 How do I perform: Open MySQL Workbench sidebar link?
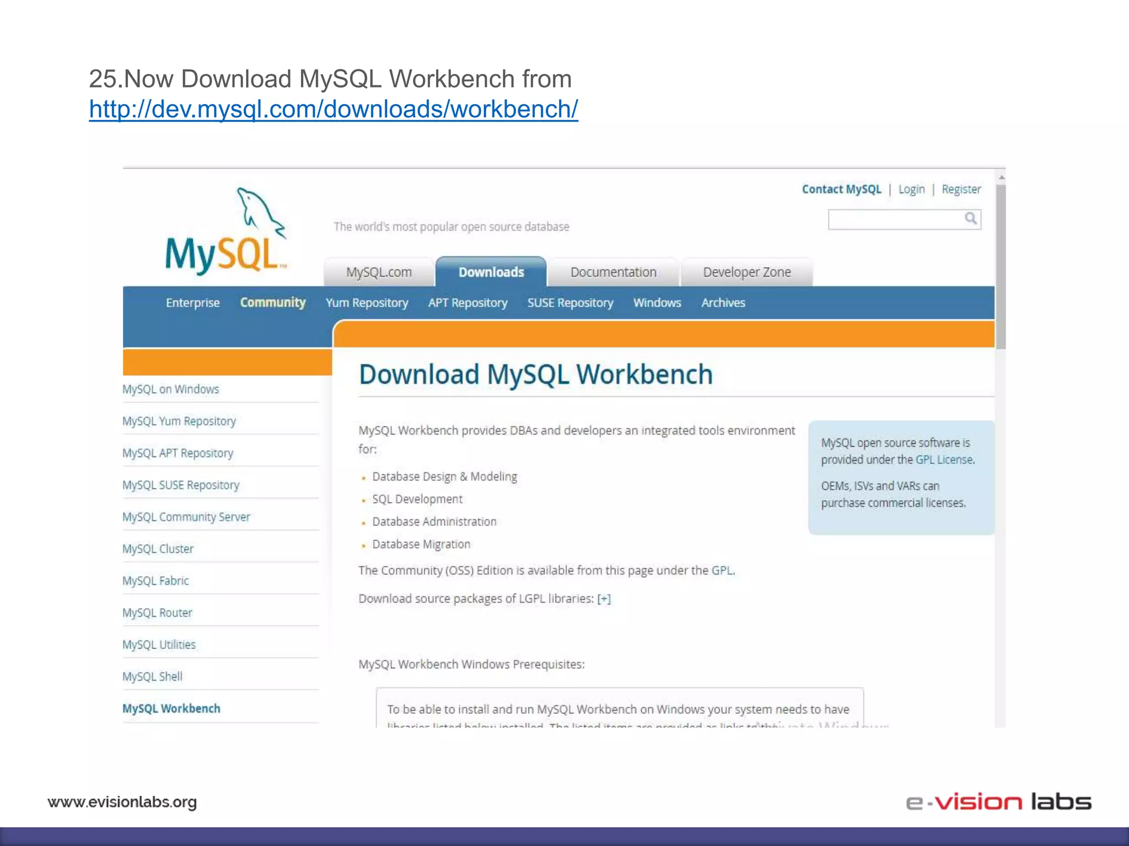[171, 709]
